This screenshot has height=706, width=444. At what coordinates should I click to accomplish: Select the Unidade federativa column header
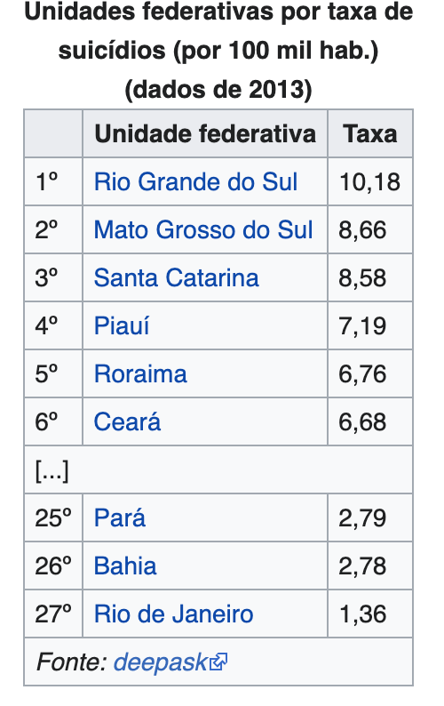[205, 133]
